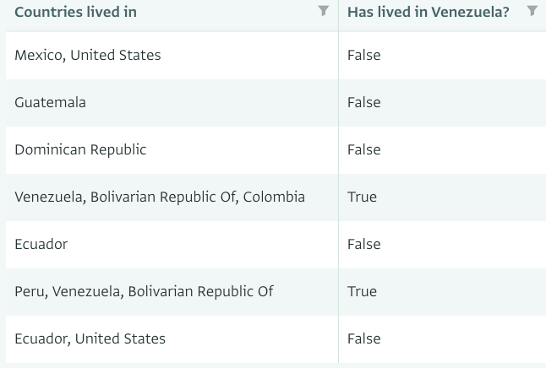546x368 pixels.
Task: Select the Ecuador, United States cell
Action: pos(172,339)
